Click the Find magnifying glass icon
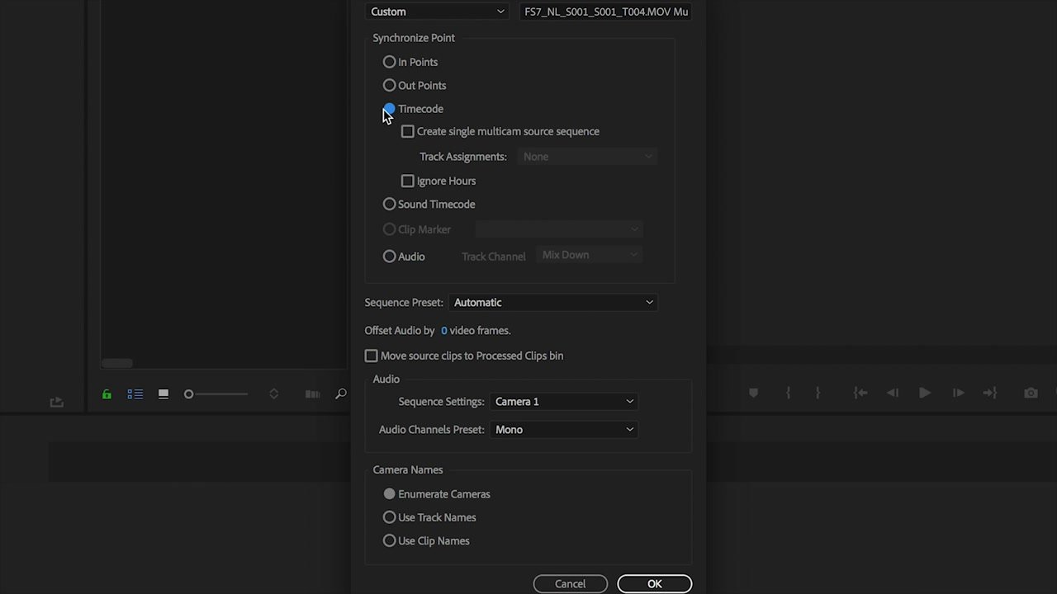This screenshot has height=594, width=1057. coord(340,394)
